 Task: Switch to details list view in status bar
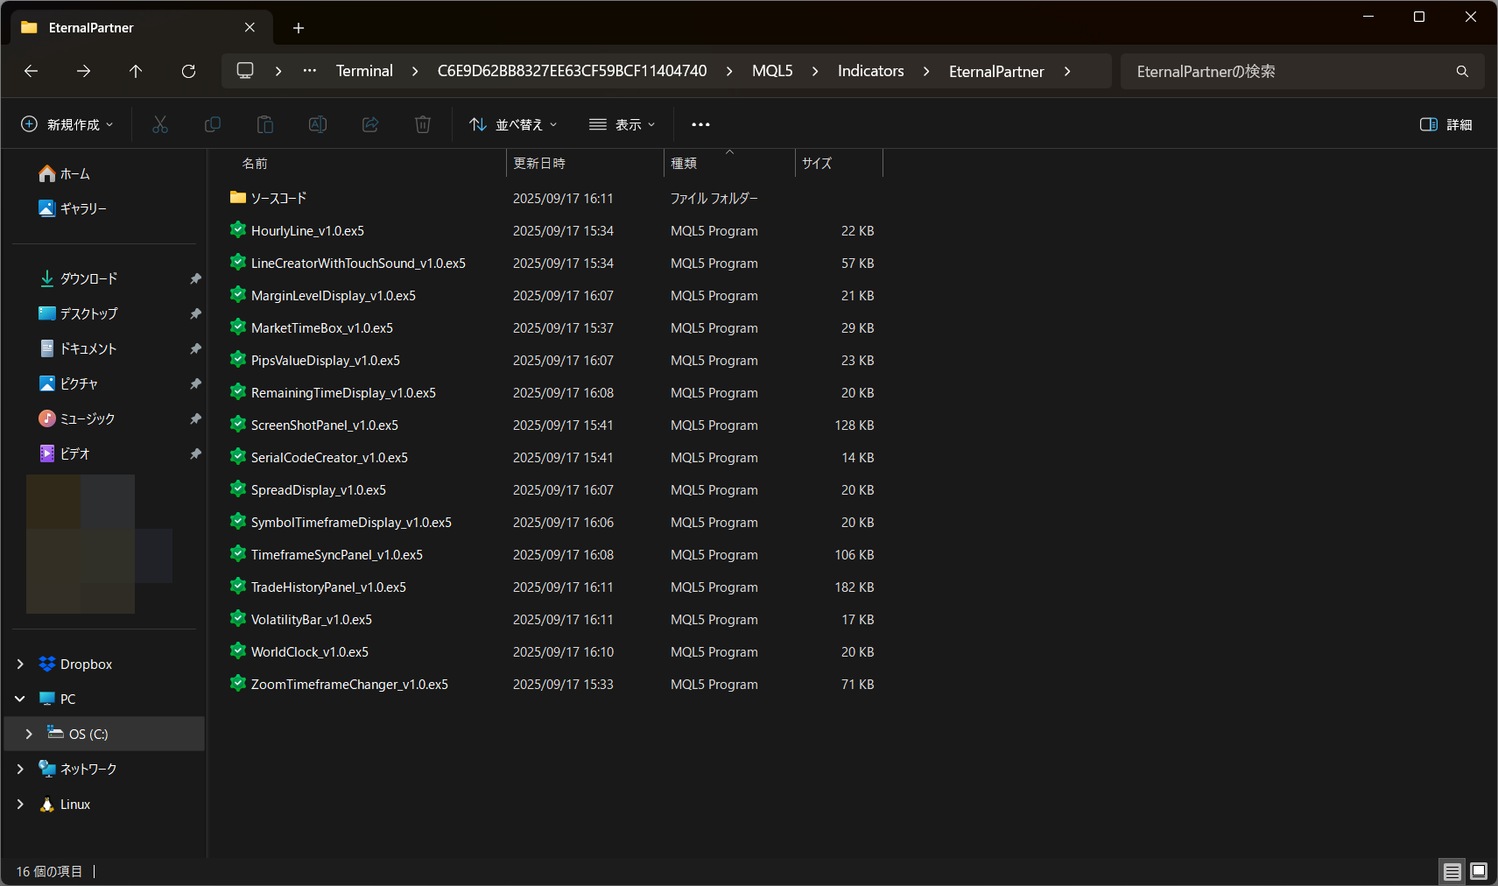(1452, 871)
